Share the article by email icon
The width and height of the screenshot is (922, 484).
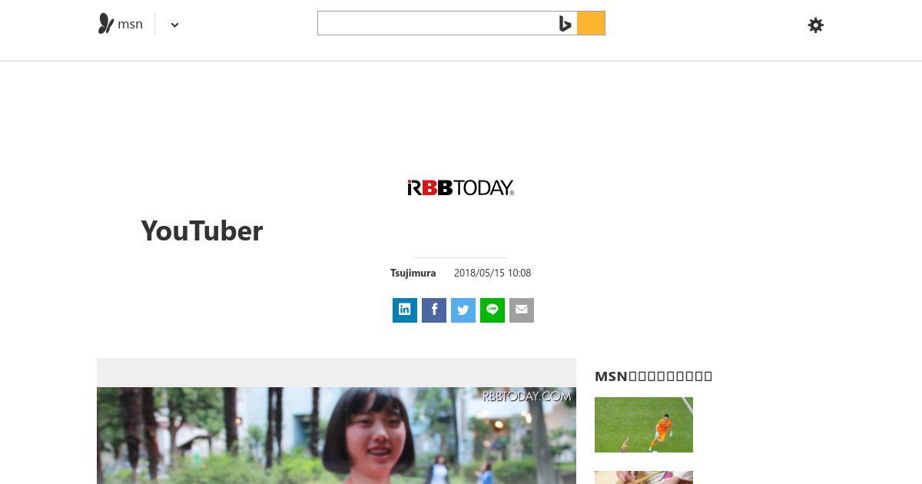pyautogui.click(x=522, y=310)
